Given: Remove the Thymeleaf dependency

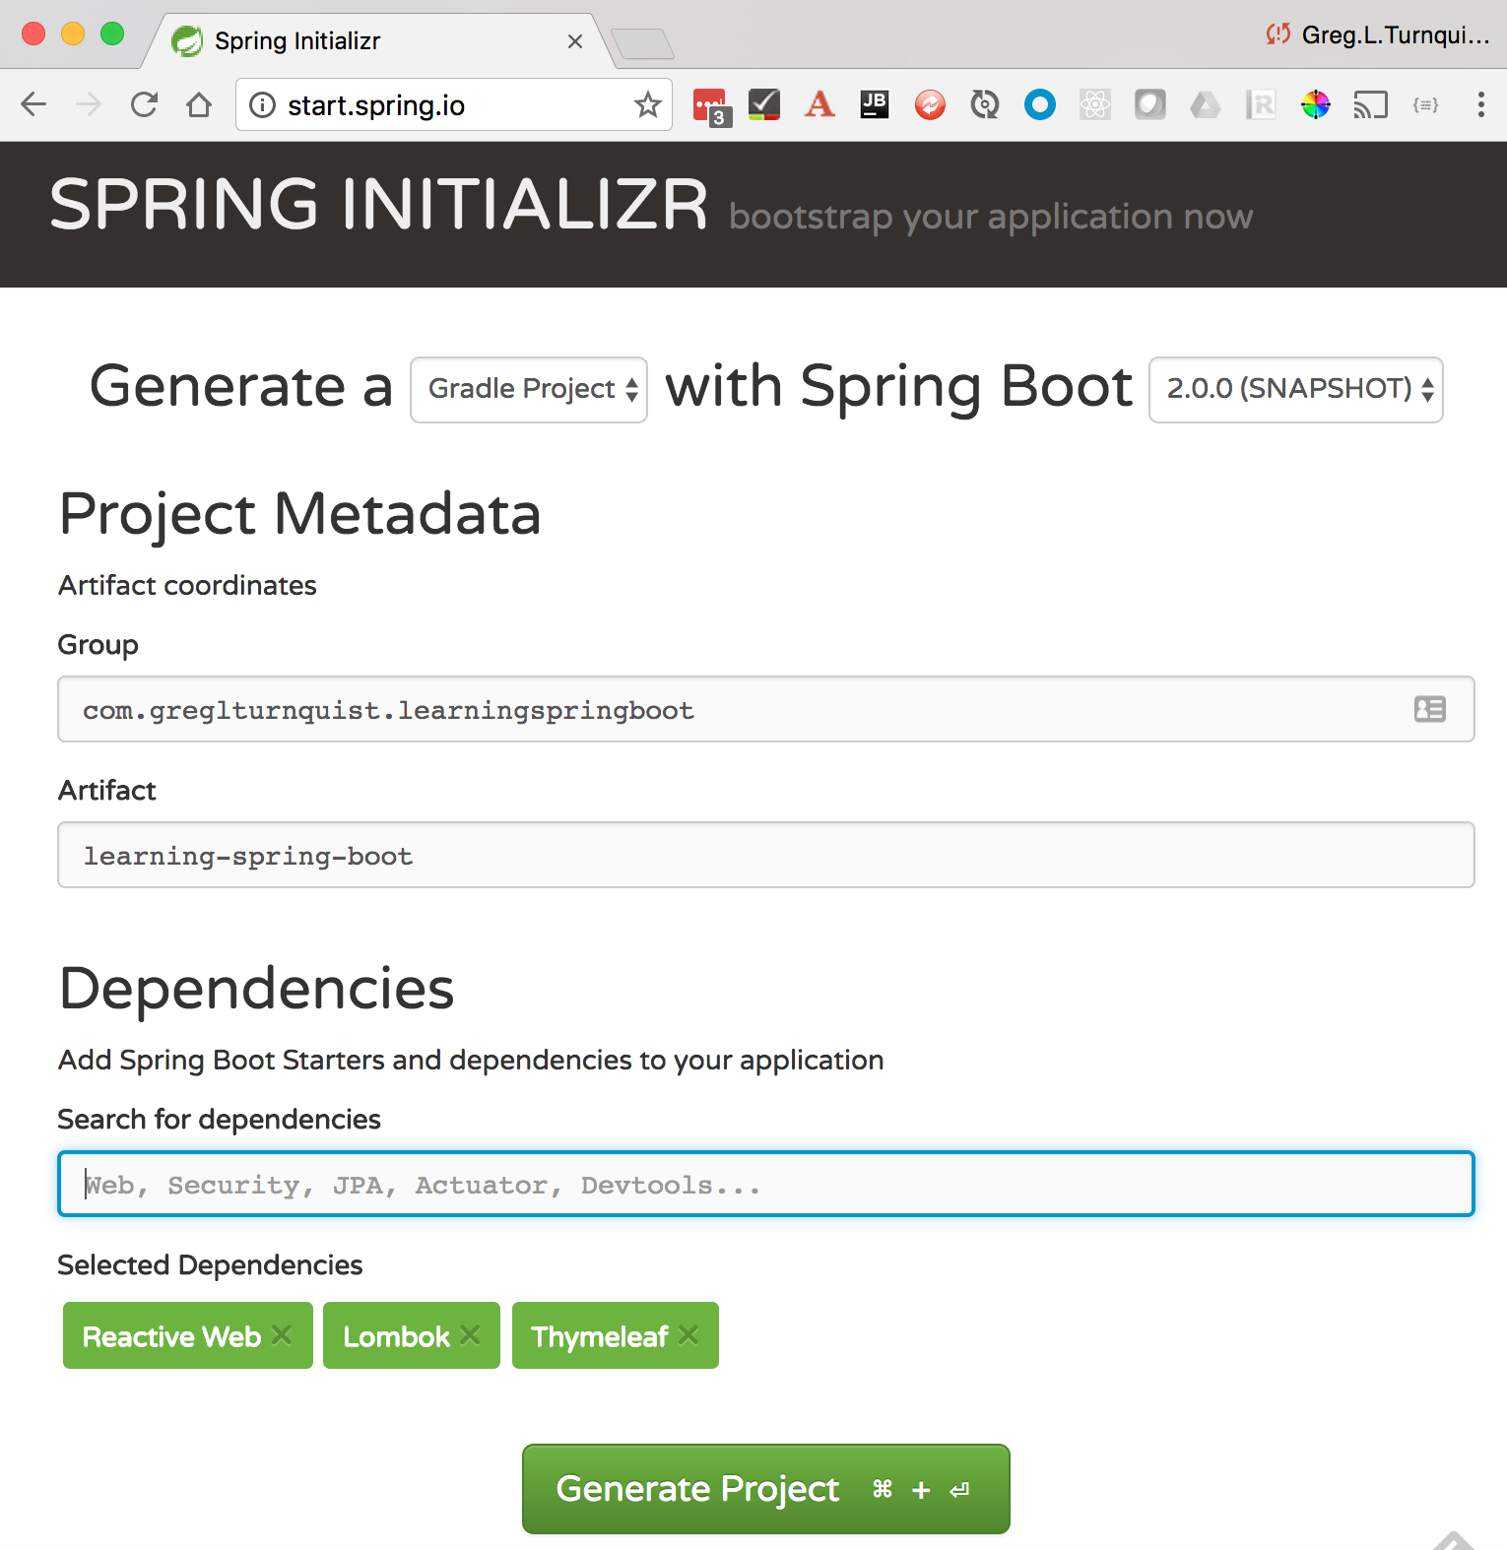Looking at the screenshot, I should point(688,1335).
